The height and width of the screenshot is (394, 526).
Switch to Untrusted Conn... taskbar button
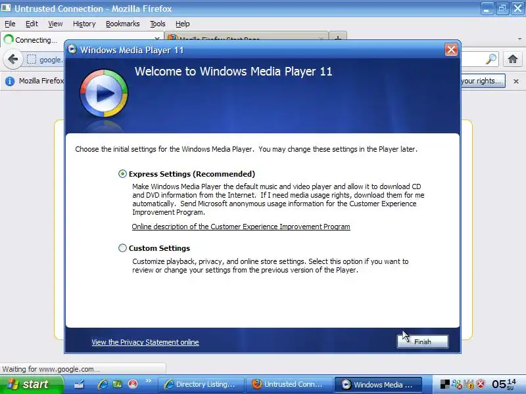coord(289,384)
